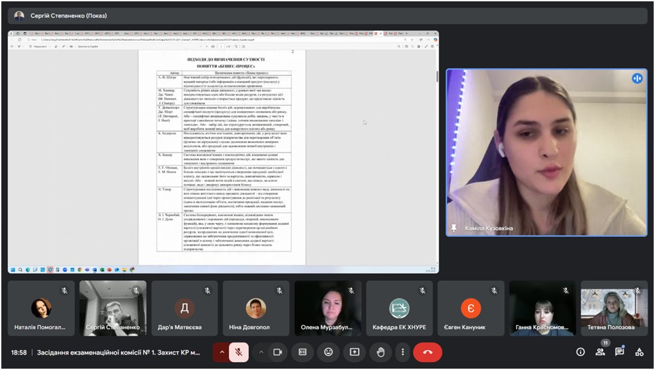Click the present screen icon
Screen dimensions: 655x370
[x=355, y=352]
